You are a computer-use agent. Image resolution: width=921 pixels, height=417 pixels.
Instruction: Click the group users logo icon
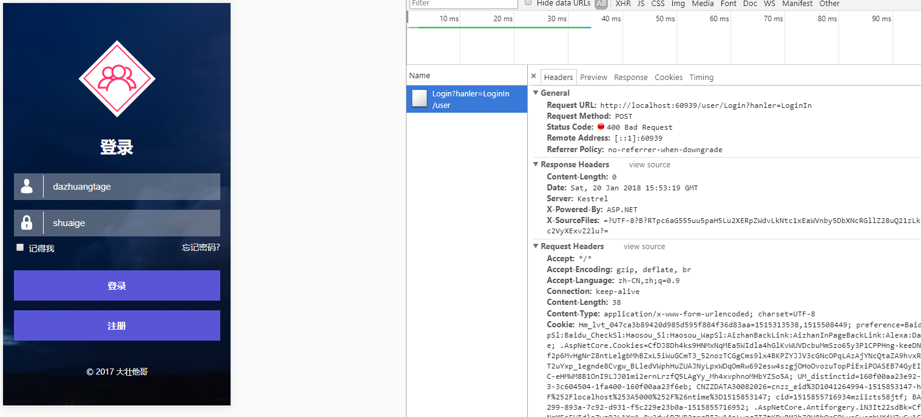click(116, 79)
